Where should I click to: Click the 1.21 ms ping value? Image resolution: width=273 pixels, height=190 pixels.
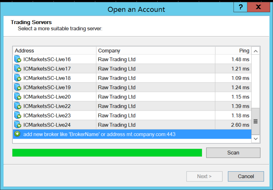240,69
